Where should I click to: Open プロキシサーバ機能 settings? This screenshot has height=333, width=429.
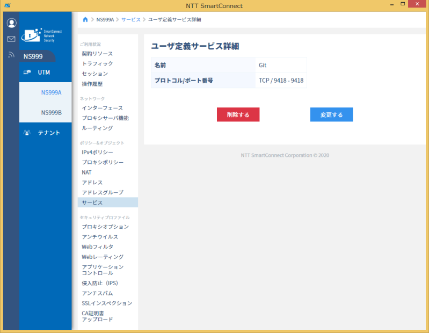(x=105, y=118)
